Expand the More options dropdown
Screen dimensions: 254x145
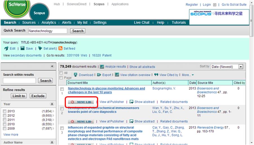pos(188,75)
